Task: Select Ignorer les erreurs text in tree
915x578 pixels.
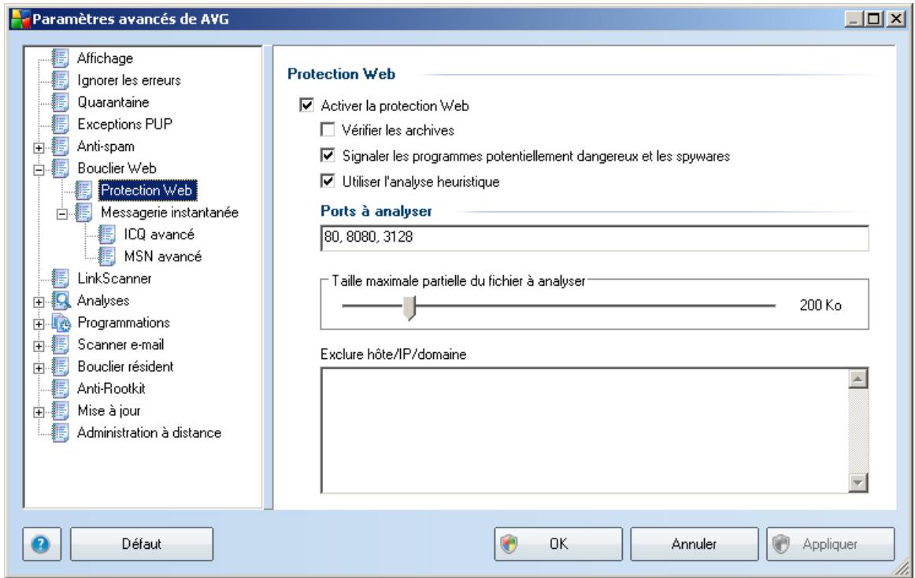Action: click(x=129, y=80)
